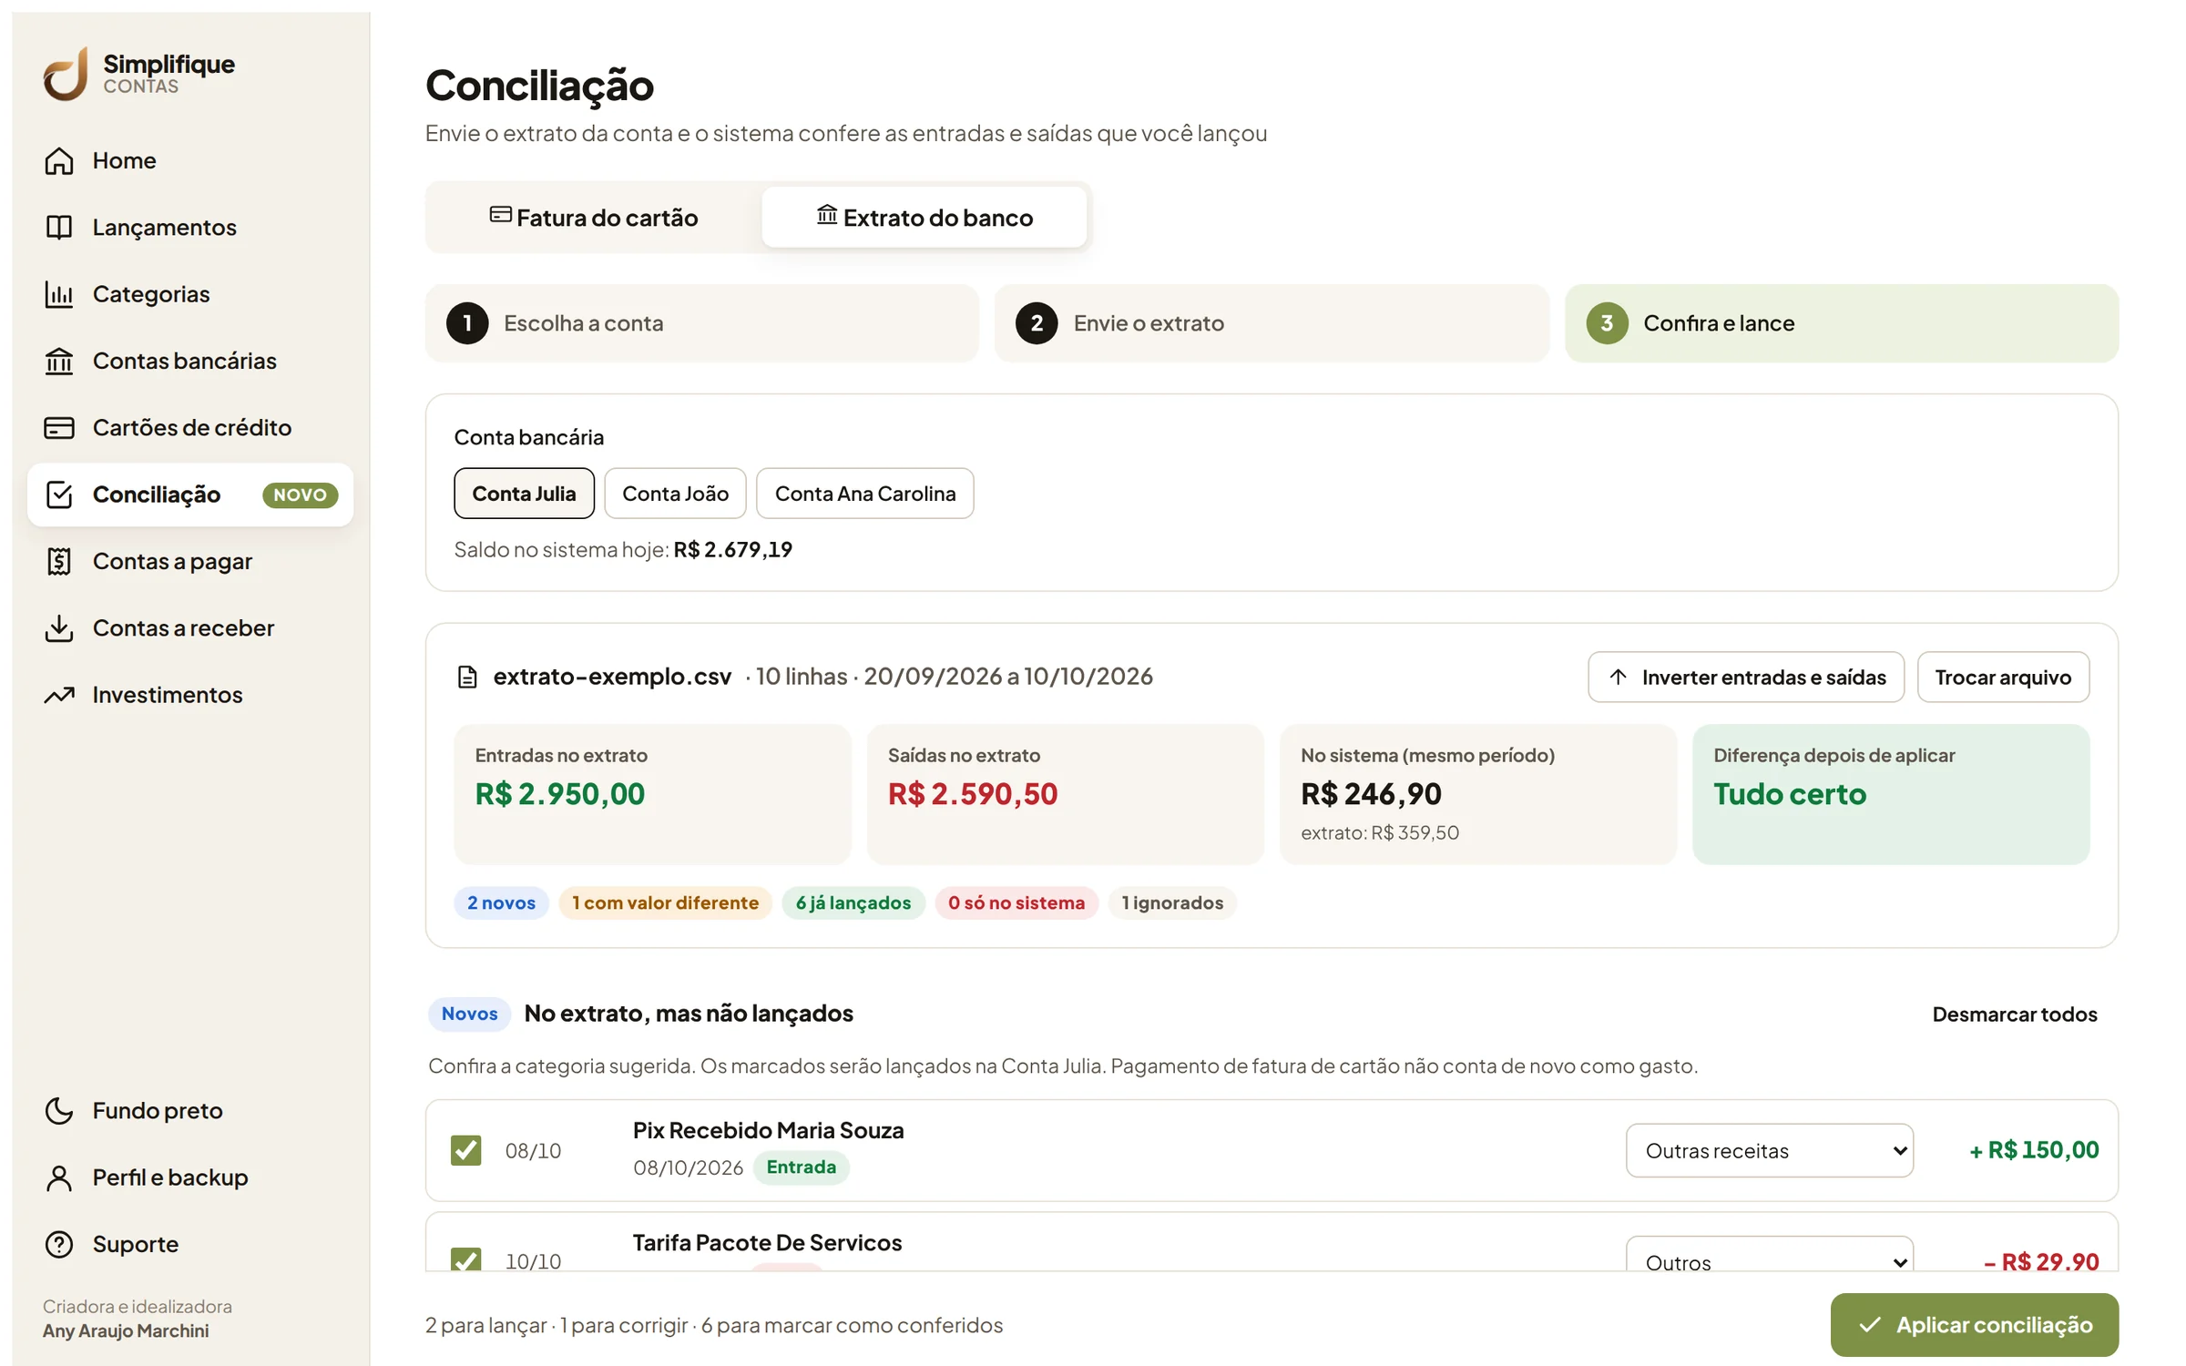Switch to the Fatura do cartão tab
The height and width of the screenshot is (1366, 2186).
coord(594,218)
